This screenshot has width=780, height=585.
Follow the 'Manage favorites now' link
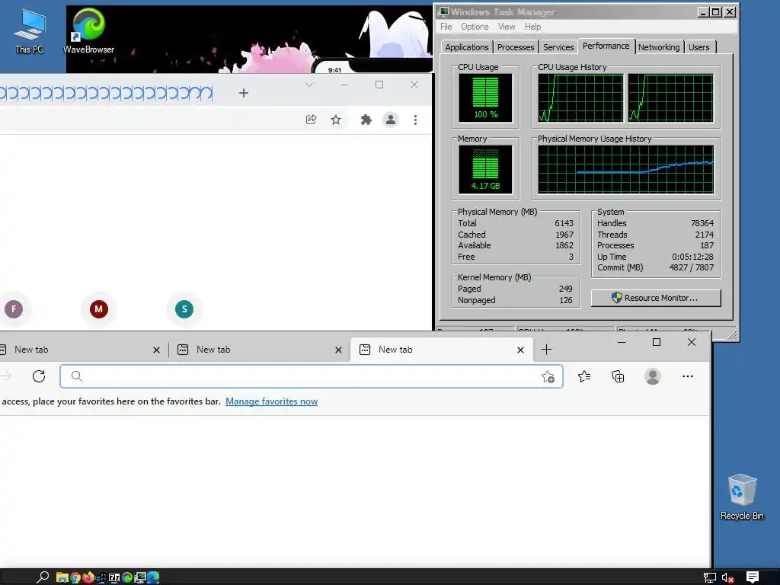(272, 401)
